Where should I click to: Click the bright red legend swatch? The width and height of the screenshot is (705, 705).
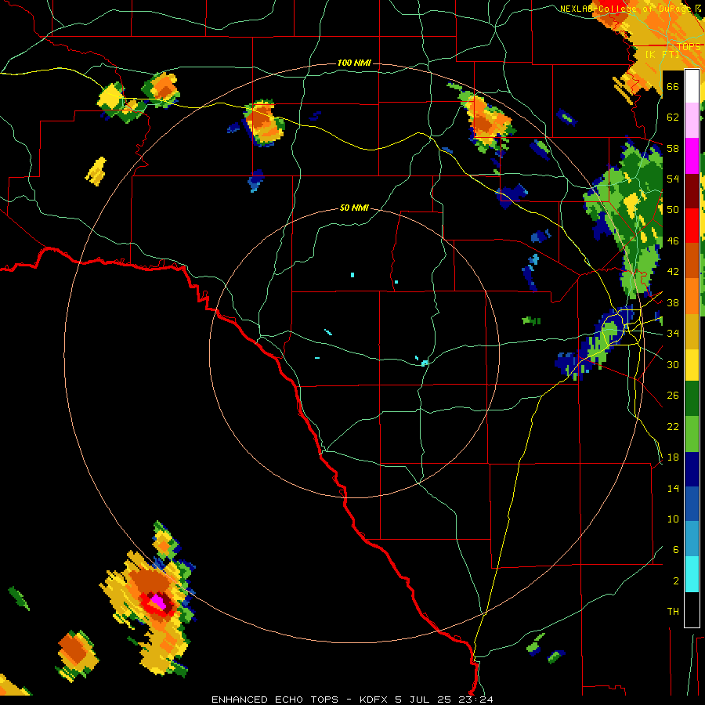(x=692, y=226)
